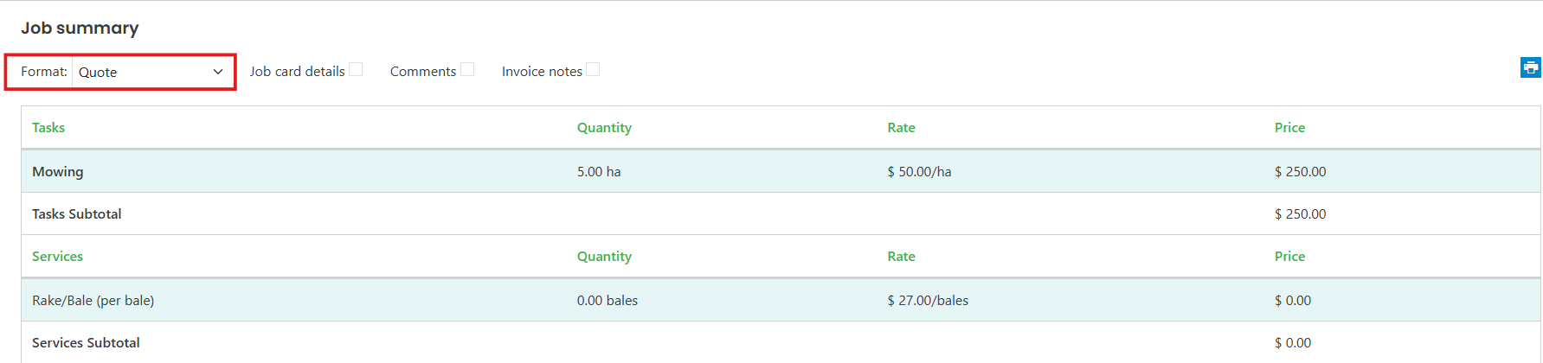The image size is (1543, 363).
Task: Click the Quantity header in Services section
Action: pos(604,257)
